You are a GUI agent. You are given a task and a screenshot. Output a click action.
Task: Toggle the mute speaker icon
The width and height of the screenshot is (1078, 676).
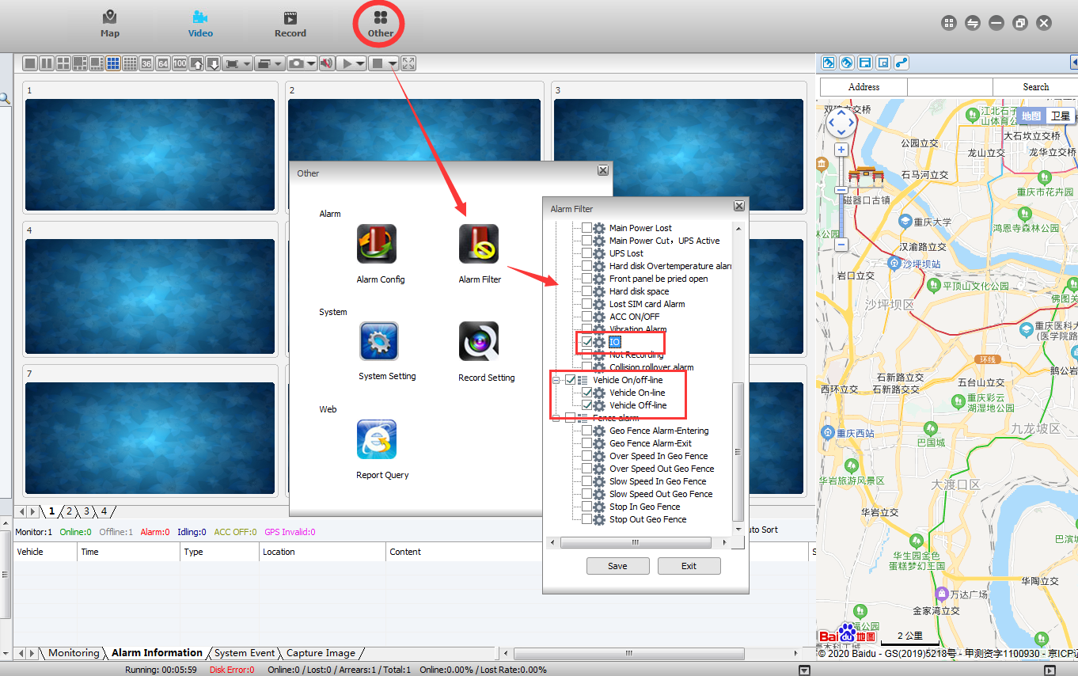(326, 63)
